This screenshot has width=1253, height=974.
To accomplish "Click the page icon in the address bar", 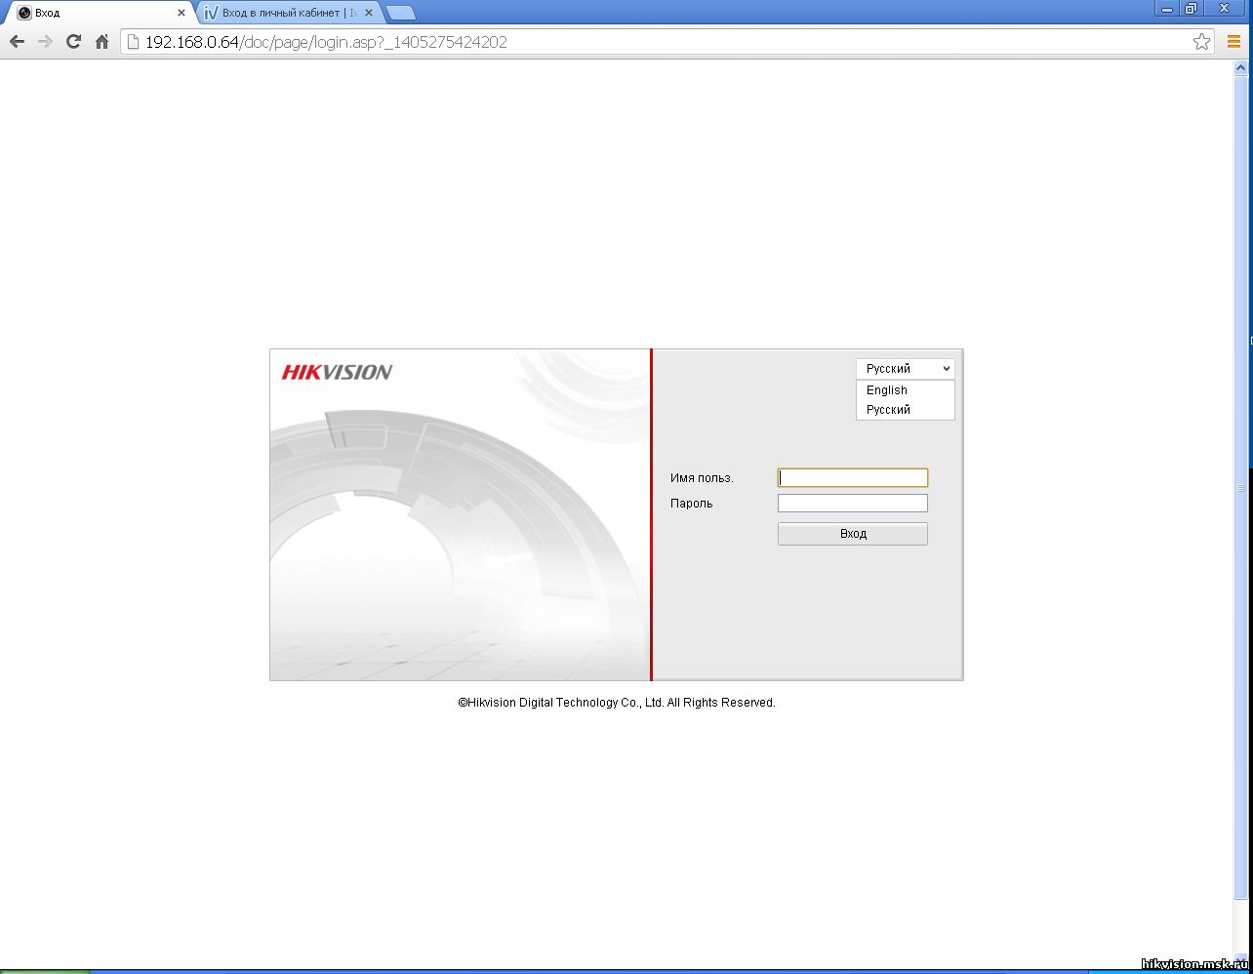I will [134, 42].
